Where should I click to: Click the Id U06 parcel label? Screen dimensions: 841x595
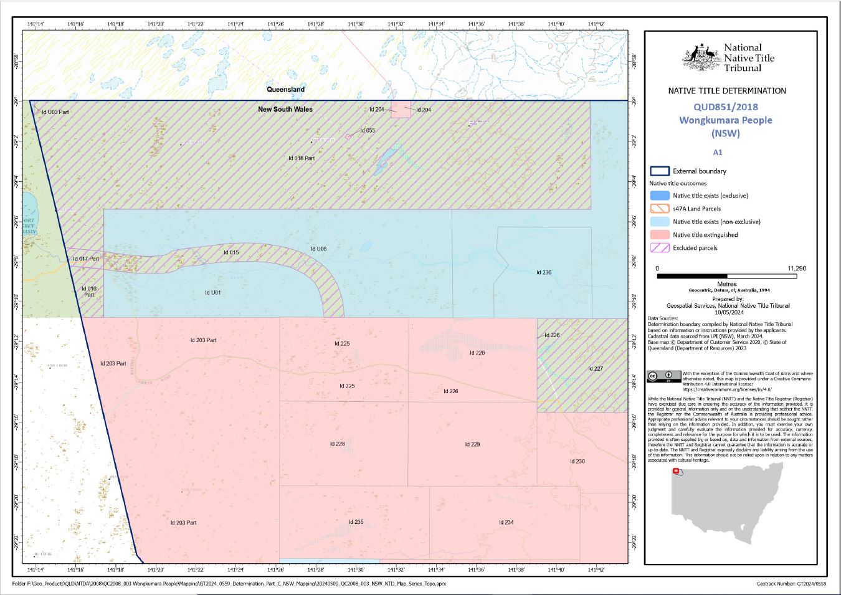pyautogui.click(x=318, y=249)
